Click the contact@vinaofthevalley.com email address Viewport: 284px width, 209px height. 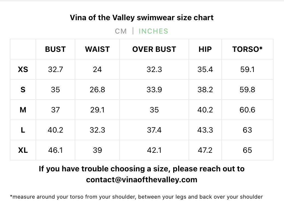pos(142,180)
